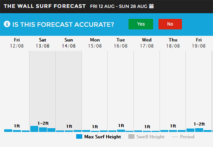Viewport: 213px width, 147px height.
Task: Click the info icon beside forecast question
Action: point(7,24)
